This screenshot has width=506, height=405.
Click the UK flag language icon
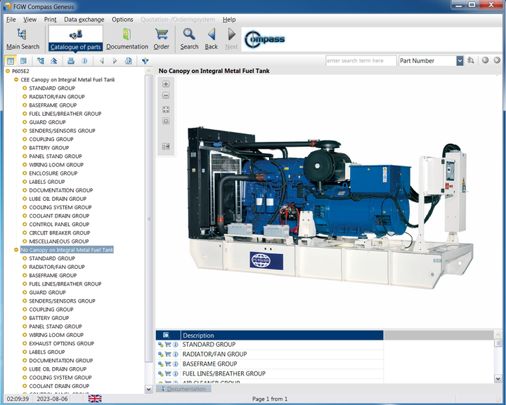click(x=95, y=399)
